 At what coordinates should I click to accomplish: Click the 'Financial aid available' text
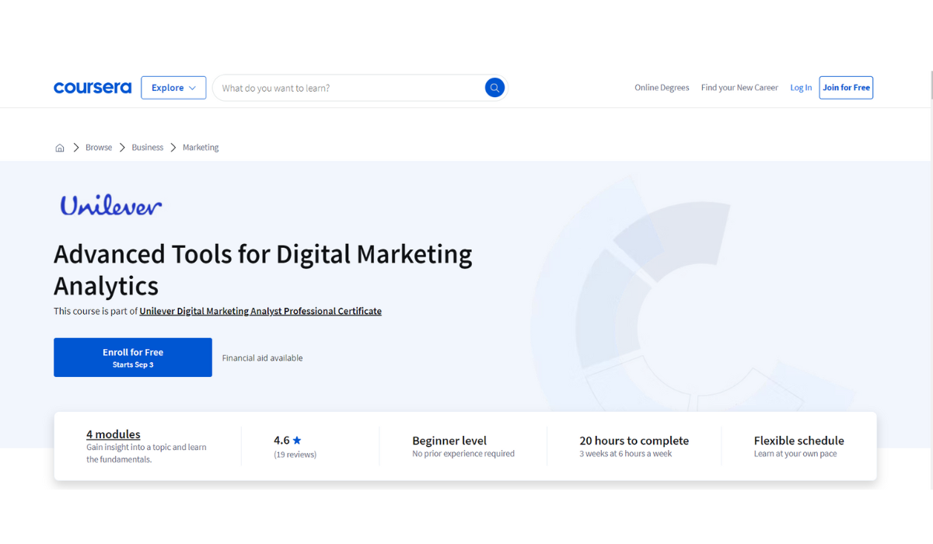263,358
